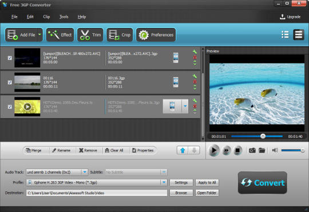Click the Upgrade button
Screen dimensions: 309x212
pos(290,17)
